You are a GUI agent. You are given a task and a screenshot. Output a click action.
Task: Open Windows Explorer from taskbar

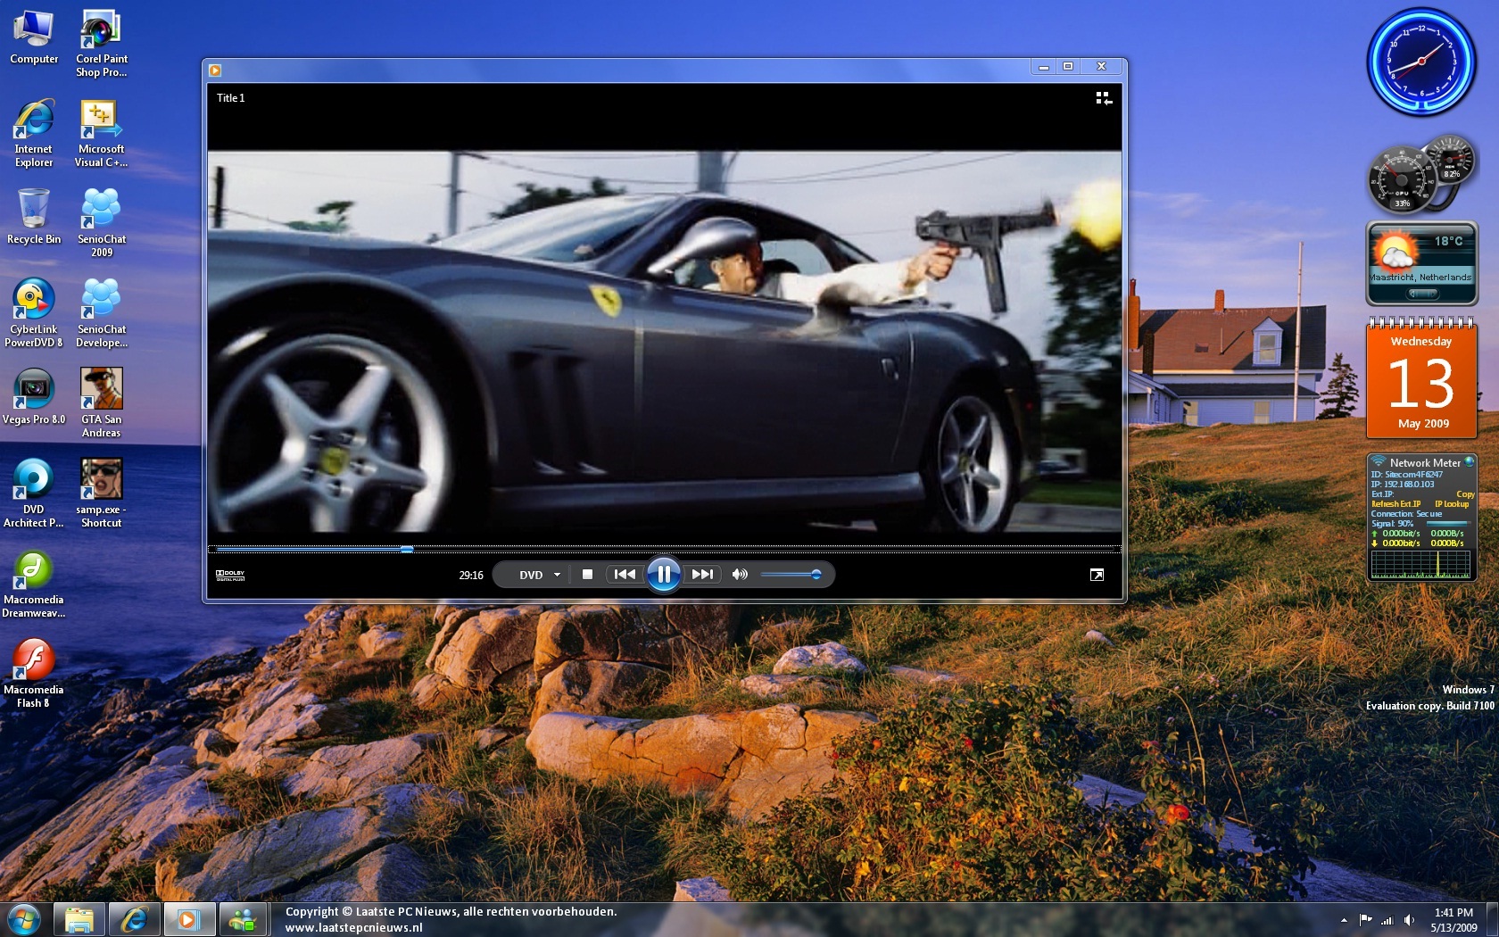click(x=79, y=920)
